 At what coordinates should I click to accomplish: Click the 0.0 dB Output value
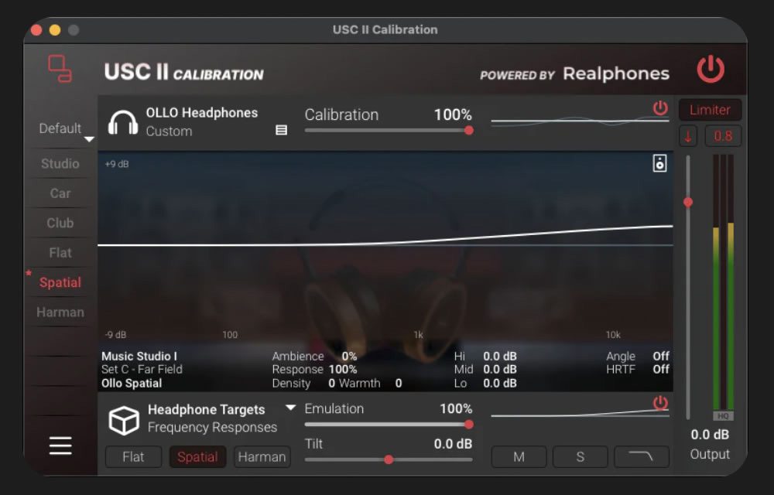[x=710, y=435]
